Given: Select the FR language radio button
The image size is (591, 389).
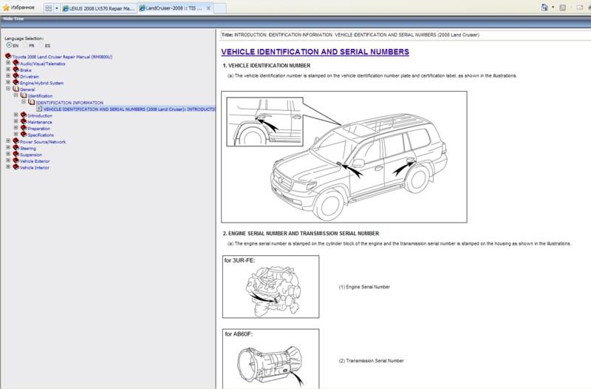Looking at the screenshot, I should (x=25, y=45).
